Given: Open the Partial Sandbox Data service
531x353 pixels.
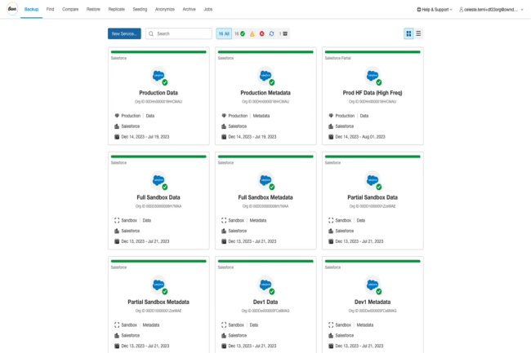Looking at the screenshot, I should coord(373,197).
